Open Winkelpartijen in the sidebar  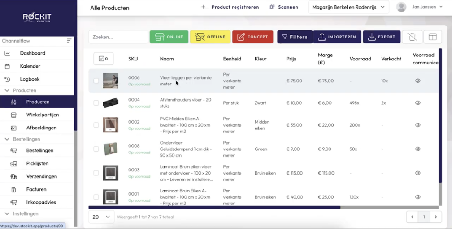point(42,115)
